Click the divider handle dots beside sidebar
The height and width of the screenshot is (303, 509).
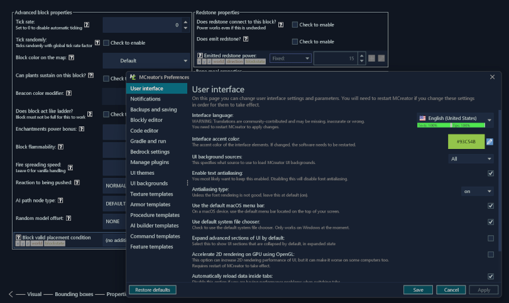pyautogui.click(x=188, y=183)
